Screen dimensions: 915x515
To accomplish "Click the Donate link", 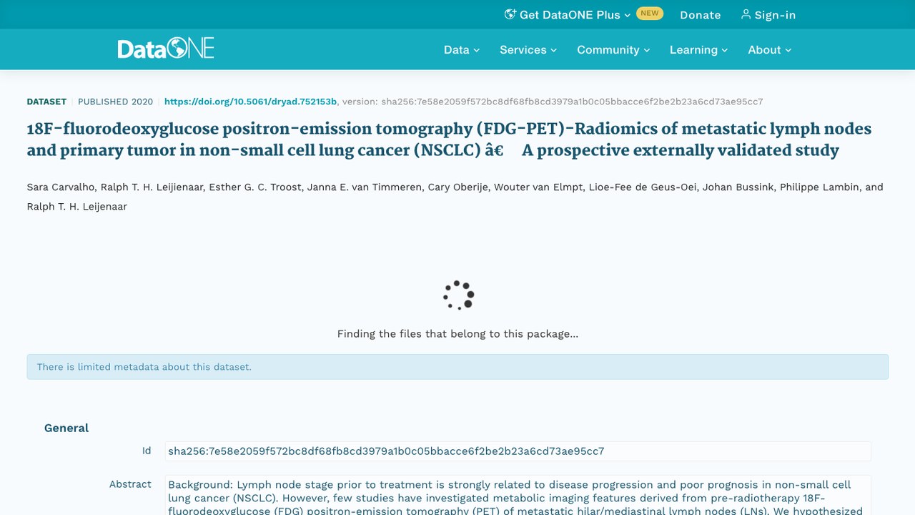I will pyautogui.click(x=700, y=14).
